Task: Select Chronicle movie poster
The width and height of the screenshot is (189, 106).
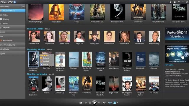Action: [154, 59]
